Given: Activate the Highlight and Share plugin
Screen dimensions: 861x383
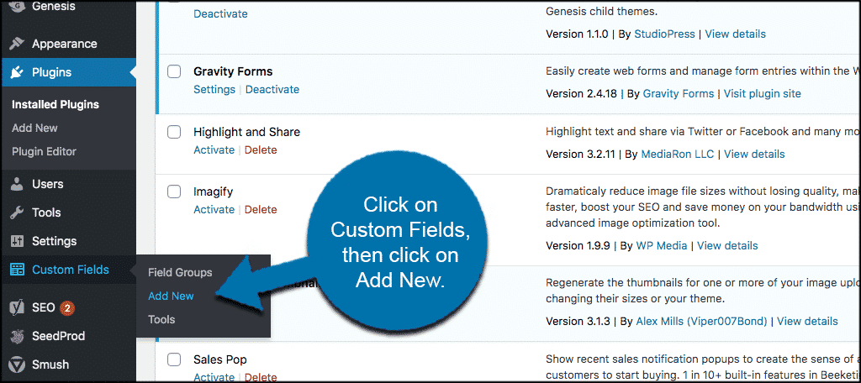Looking at the screenshot, I should pyautogui.click(x=214, y=150).
